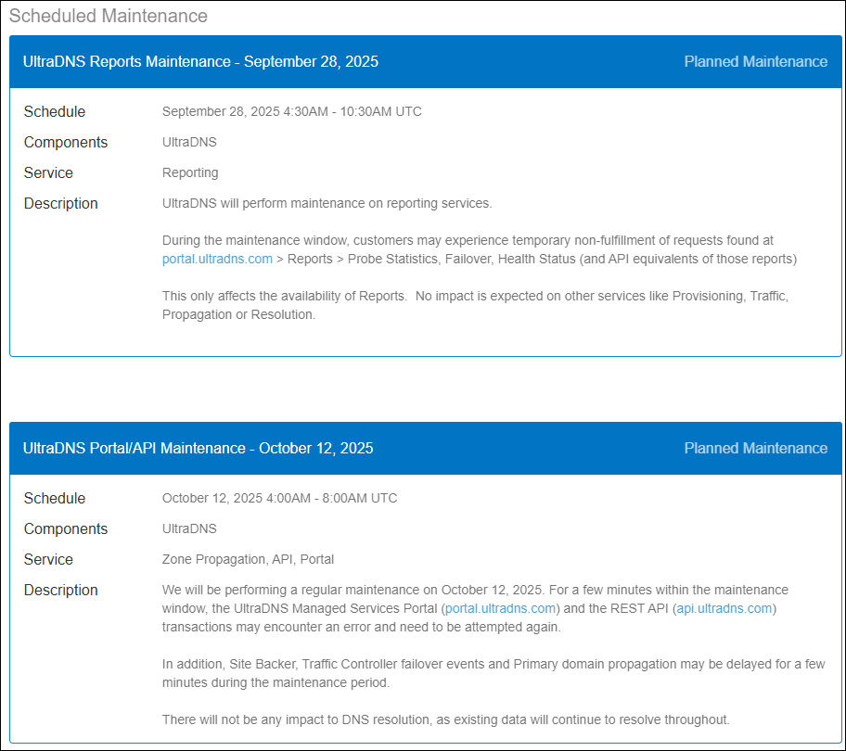Viewport: 846px width, 751px height.
Task: Click the Scheduled Maintenance page heading
Action: [109, 16]
